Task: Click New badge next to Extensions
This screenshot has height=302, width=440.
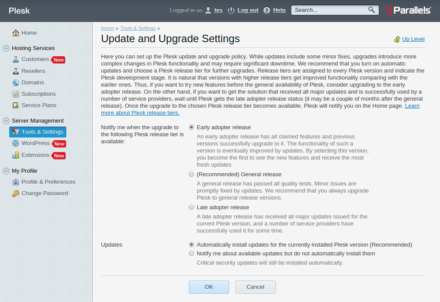Action: coord(59,156)
